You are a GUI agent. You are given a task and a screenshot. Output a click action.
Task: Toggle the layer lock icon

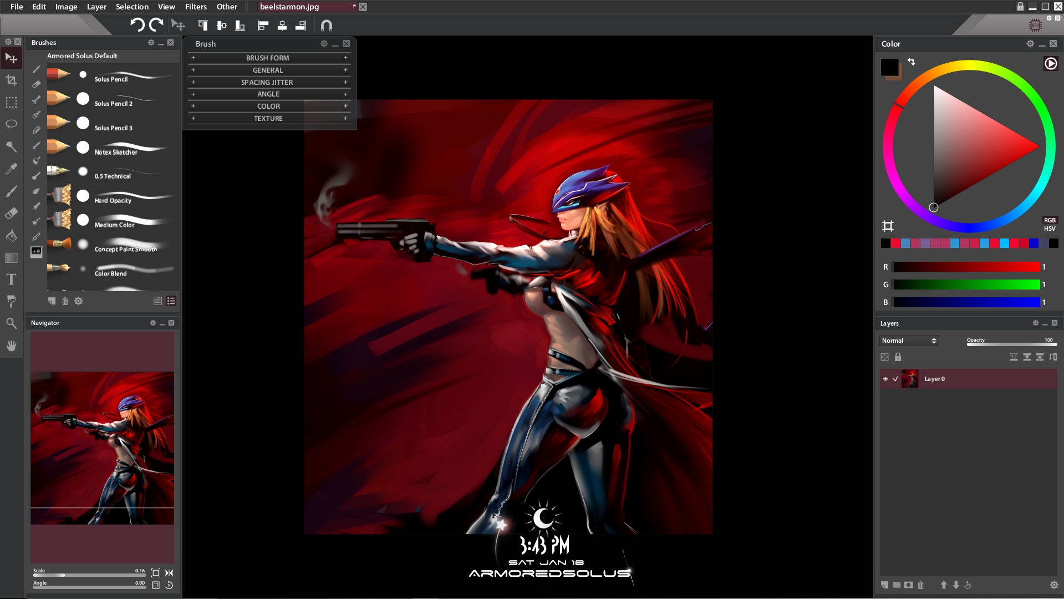point(898,357)
